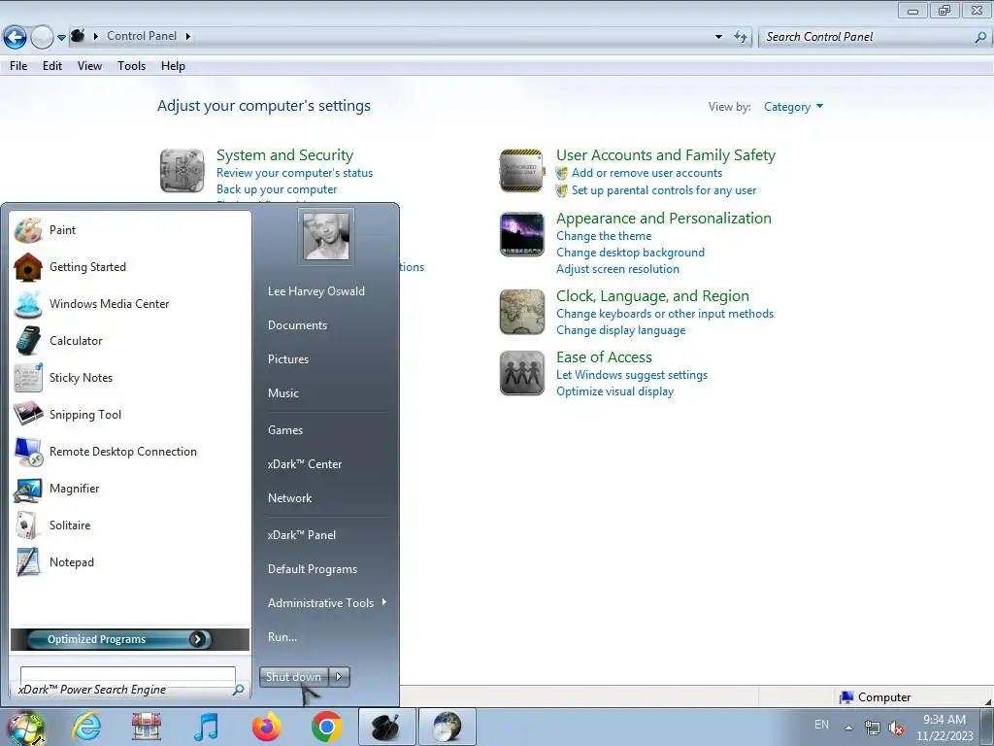Open the View by Category dropdown

click(x=793, y=107)
